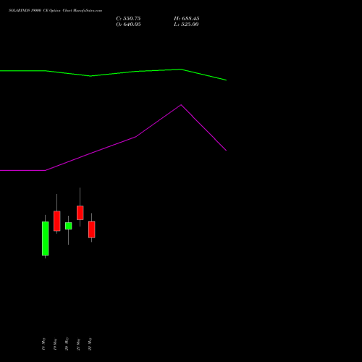Click the '20 May' date axis label

[x=67, y=344]
